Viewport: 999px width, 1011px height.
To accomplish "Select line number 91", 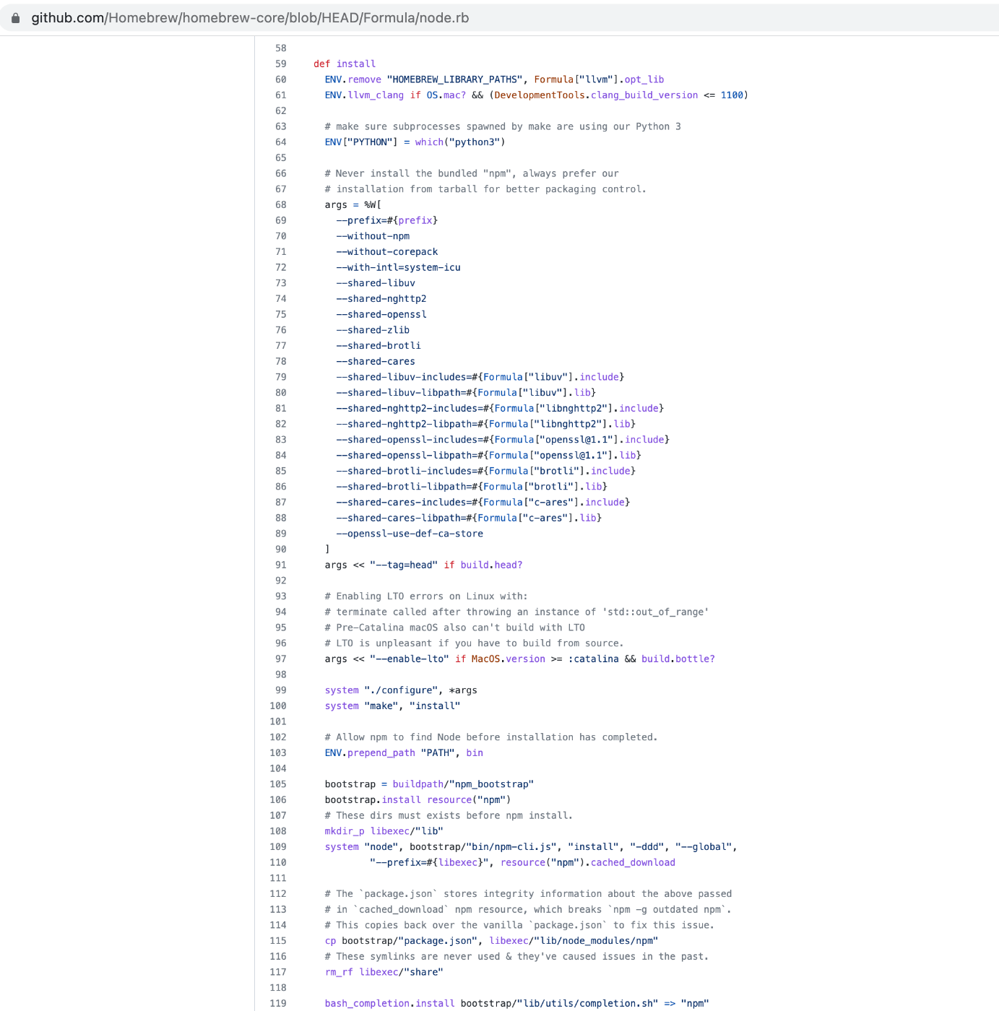I will click(x=280, y=565).
